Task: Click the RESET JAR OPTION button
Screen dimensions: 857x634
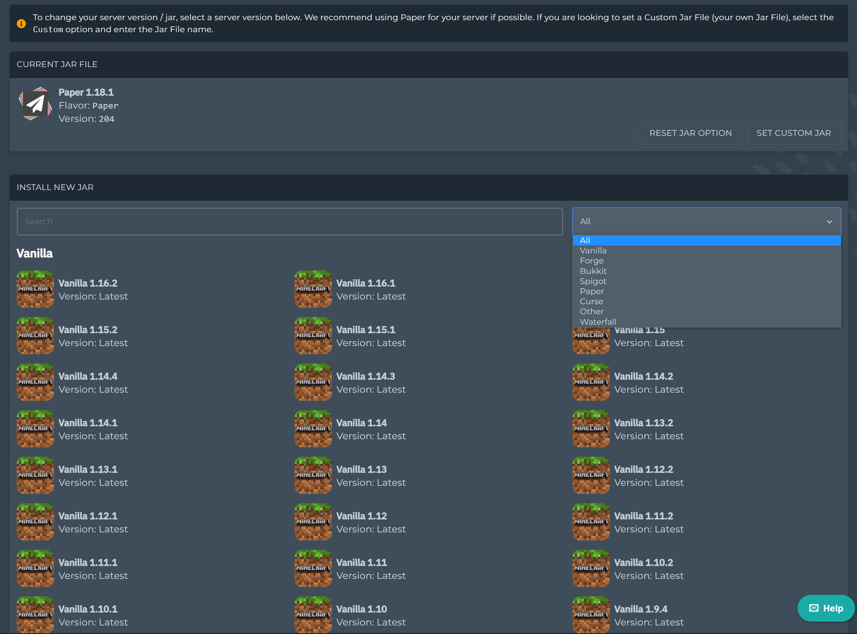Action: tap(690, 133)
